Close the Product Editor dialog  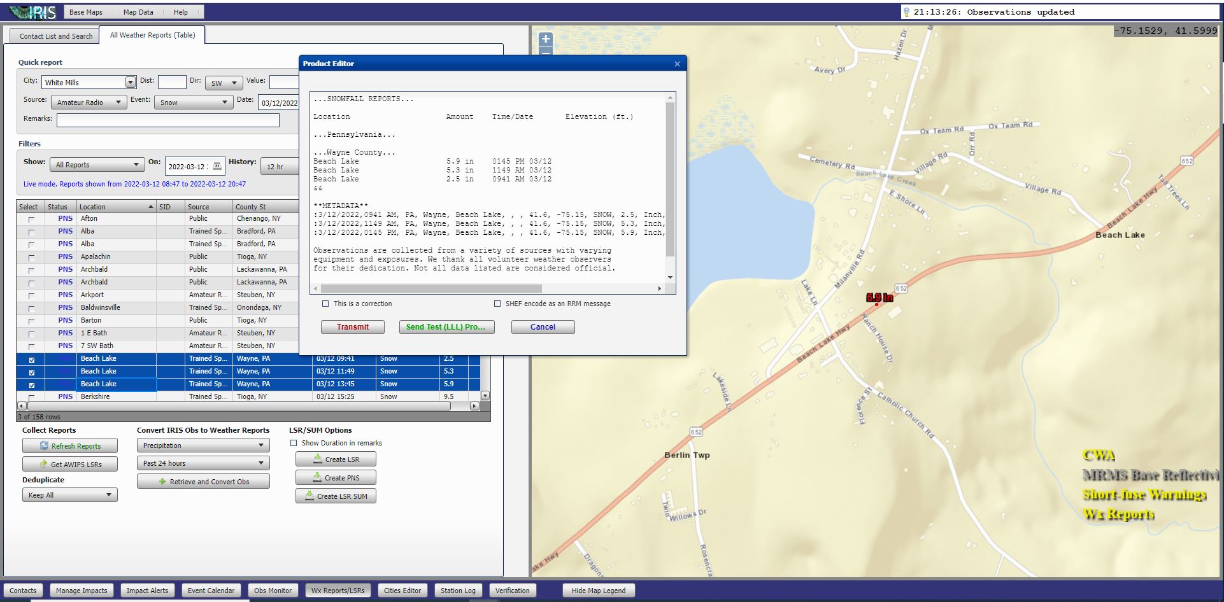(x=677, y=64)
